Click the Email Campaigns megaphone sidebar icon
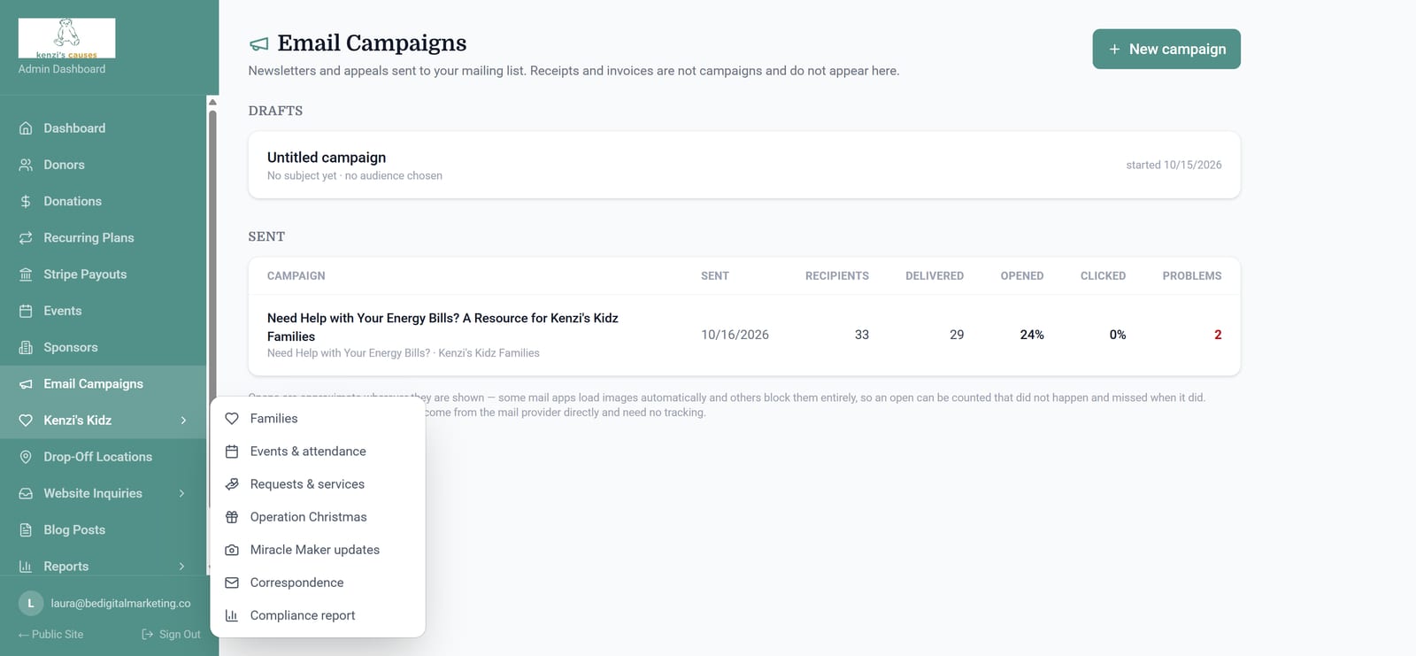This screenshot has width=1416, height=656. click(x=26, y=383)
